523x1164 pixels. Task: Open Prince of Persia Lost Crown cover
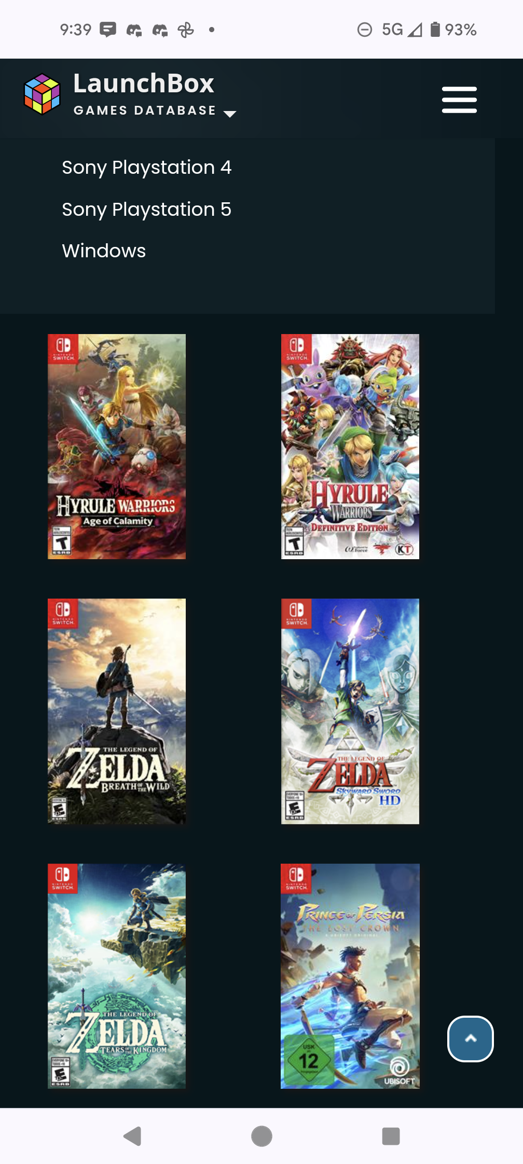350,976
